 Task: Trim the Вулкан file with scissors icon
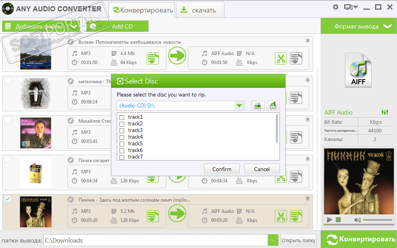pyautogui.click(x=281, y=58)
